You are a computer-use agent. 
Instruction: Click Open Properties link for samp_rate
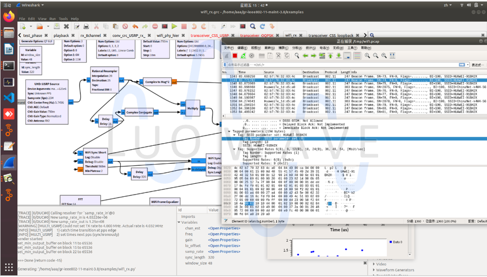(x=224, y=252)
